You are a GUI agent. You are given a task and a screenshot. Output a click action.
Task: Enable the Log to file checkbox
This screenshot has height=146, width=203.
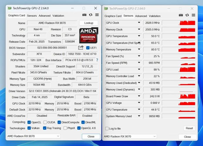point(107,128)
